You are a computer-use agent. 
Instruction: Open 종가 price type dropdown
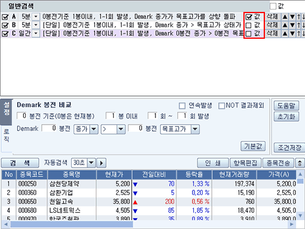tap(94, 129)
